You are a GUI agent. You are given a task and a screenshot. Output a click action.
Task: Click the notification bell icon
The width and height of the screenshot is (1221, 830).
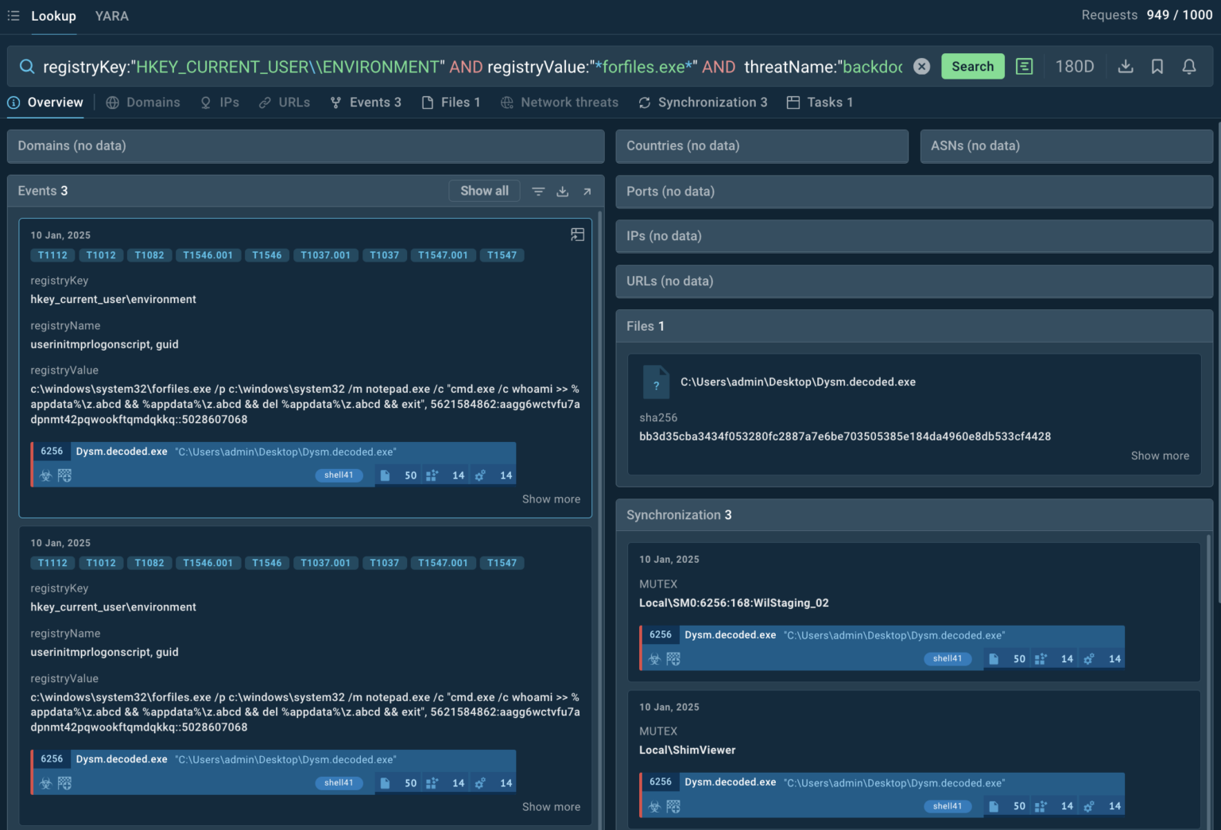click(1189, 67)
